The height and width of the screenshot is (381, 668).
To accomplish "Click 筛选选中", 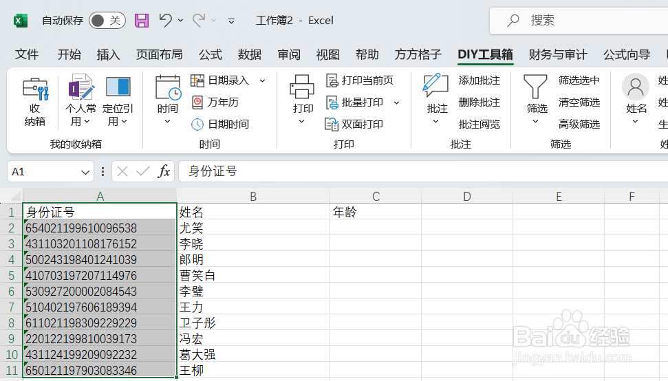I will (579, 80).
